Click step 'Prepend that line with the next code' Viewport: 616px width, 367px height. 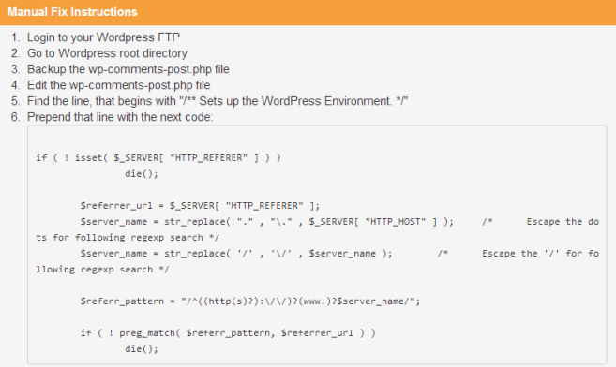[x=120, y=117]
